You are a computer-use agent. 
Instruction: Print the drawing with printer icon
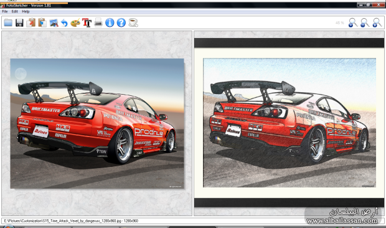tap(98, 22)
